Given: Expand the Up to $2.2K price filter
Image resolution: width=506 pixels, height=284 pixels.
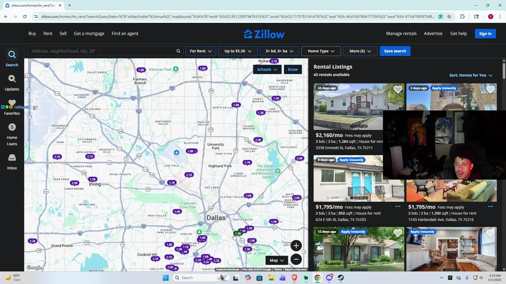Looking at the screenshot, I should point(238,51).
